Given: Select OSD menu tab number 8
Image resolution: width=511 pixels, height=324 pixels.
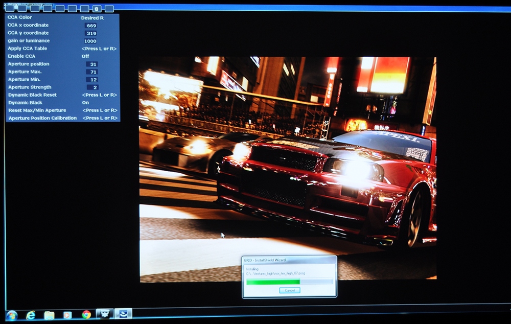Looking at the screenshot, I should [97, 9].
